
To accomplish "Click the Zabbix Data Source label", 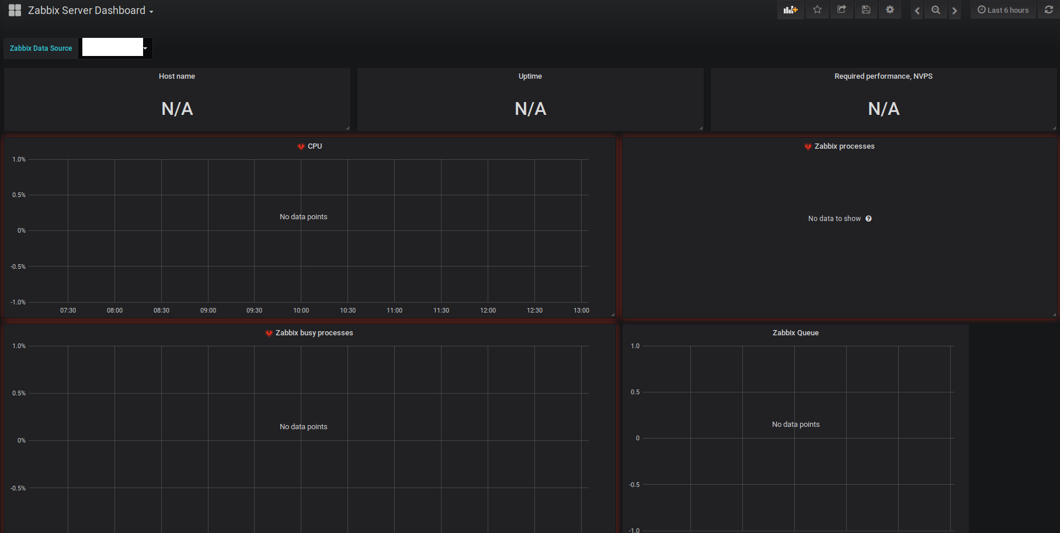I will 40,48.
